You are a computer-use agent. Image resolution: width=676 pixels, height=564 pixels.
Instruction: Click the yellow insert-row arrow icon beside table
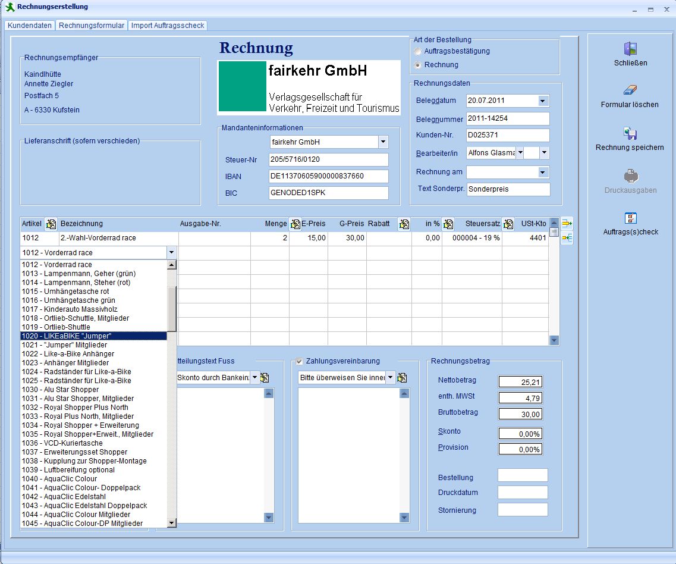pos(567,224)
